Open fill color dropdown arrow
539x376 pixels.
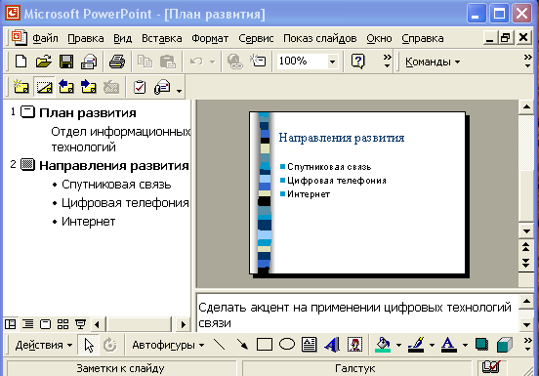point(399,345)
